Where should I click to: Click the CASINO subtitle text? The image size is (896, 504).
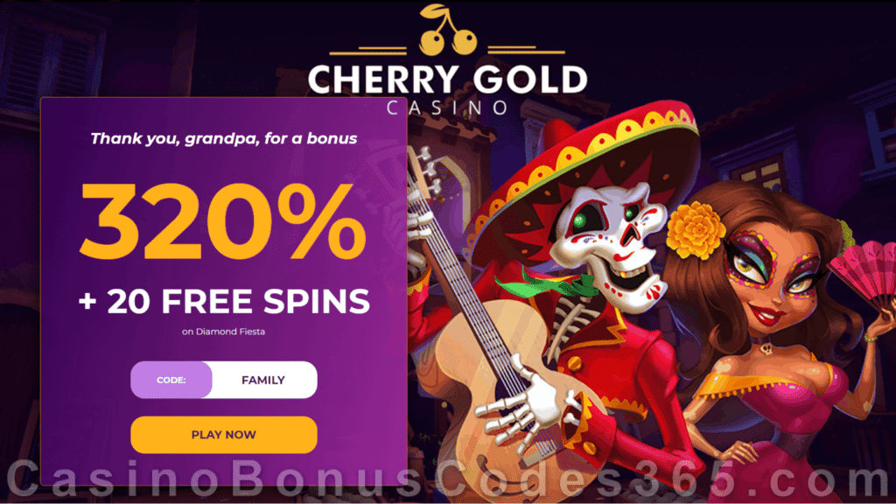(447, 108)
